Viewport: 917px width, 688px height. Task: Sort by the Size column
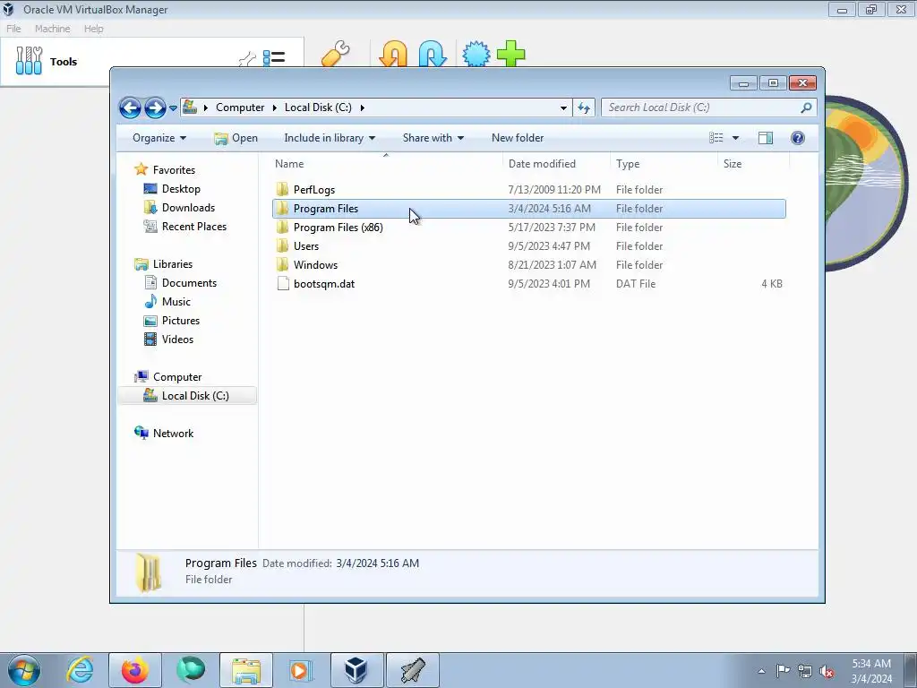pos(753,164)
